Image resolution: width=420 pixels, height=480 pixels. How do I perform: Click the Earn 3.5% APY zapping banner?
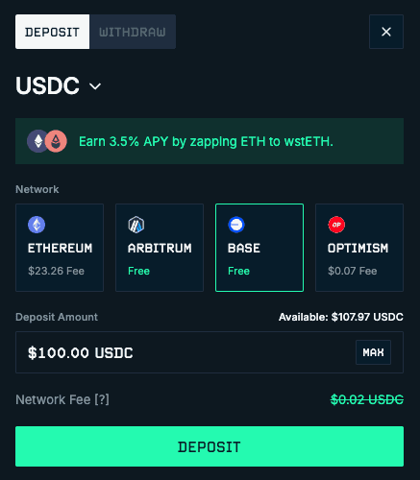[x=210, y=141]
